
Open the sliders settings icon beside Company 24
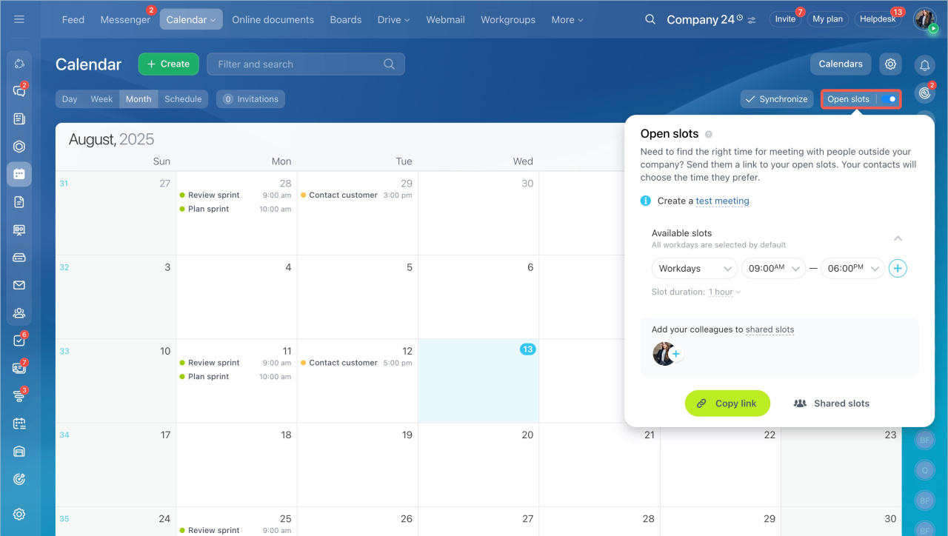click(x=752, y=20)
